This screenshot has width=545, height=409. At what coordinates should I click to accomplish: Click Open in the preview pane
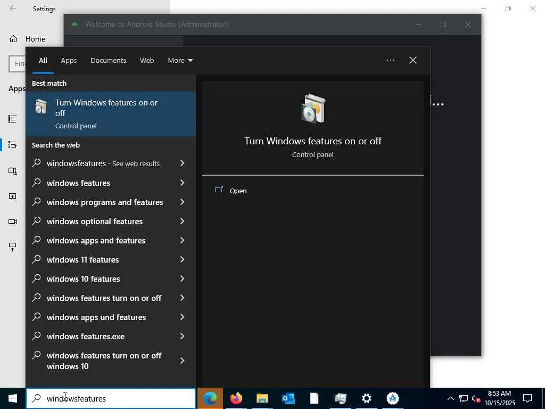(x=238, y=191)
